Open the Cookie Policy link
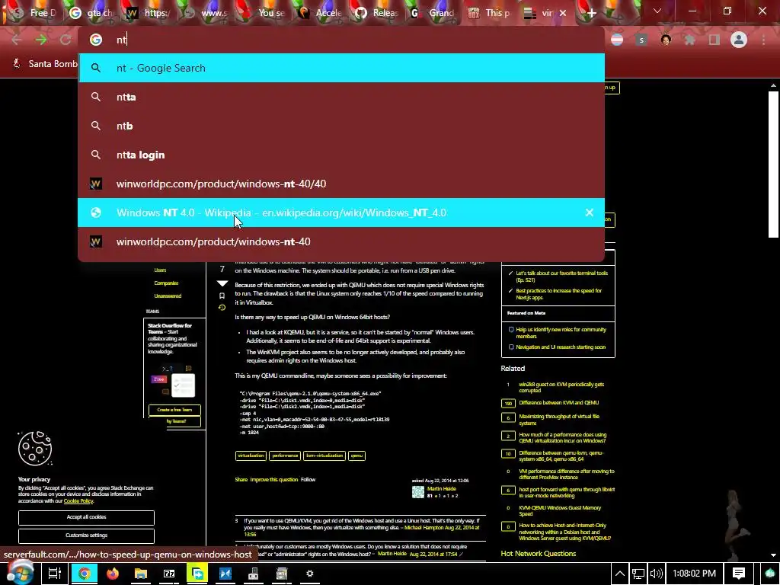 click(x=78, y=501)
